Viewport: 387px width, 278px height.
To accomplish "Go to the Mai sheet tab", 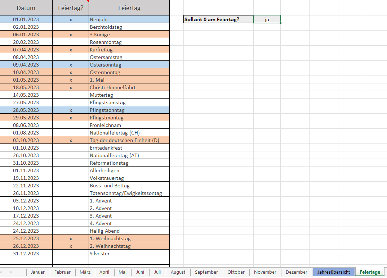I will point(123,272).
